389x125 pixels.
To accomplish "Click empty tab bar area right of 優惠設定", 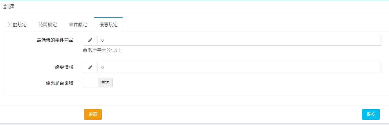I will (x=255, y=25).
